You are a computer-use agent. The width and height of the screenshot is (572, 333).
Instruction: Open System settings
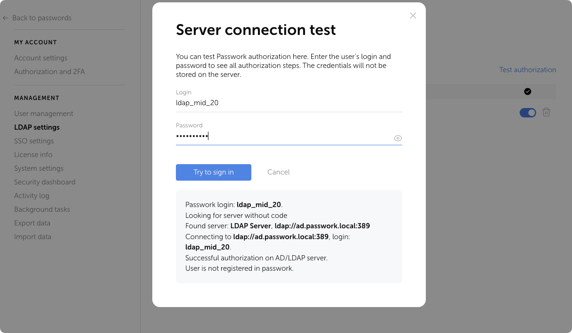tap(39, 168)
